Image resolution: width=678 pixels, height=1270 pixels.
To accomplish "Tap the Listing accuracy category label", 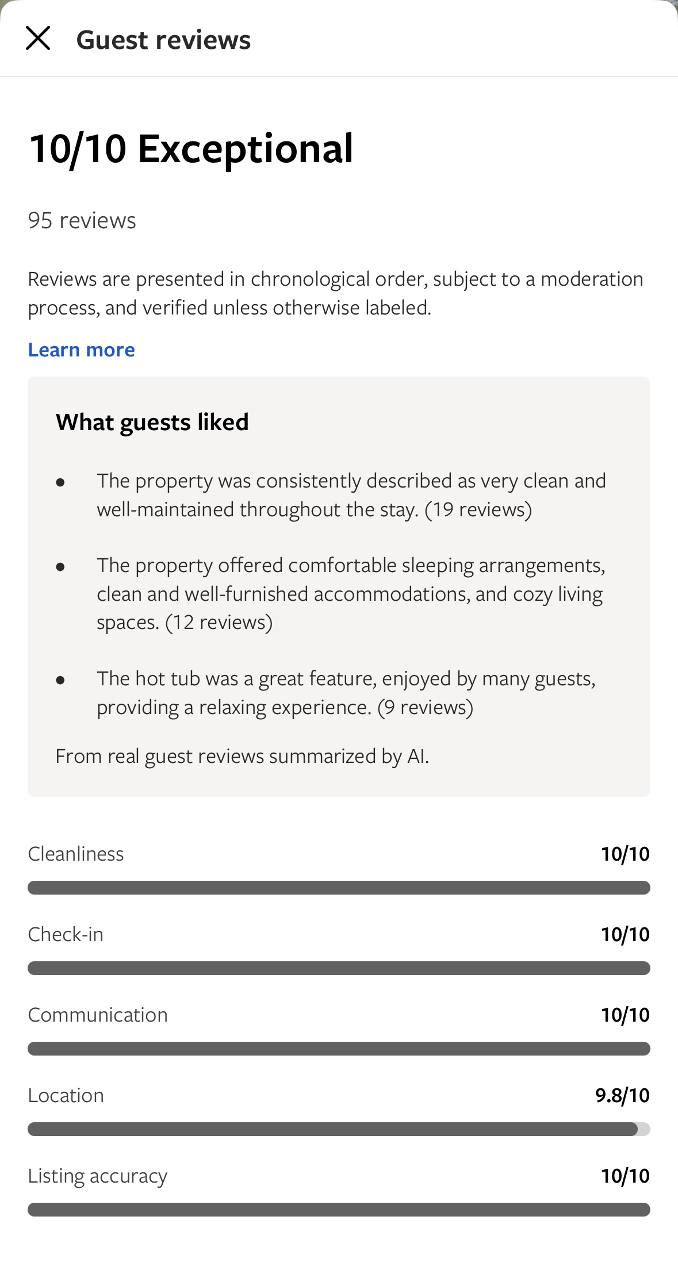I will click(97, 1176).
